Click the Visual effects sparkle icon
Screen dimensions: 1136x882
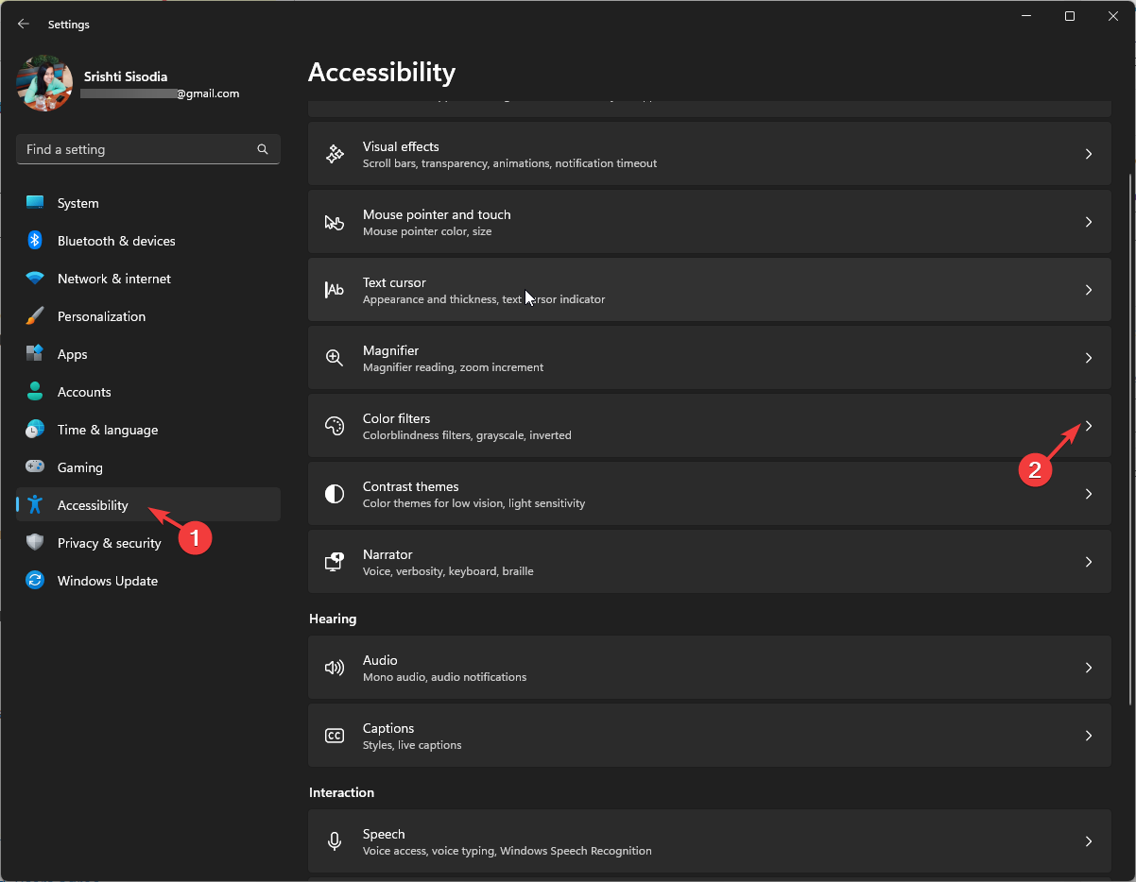(x=335, y=154)
